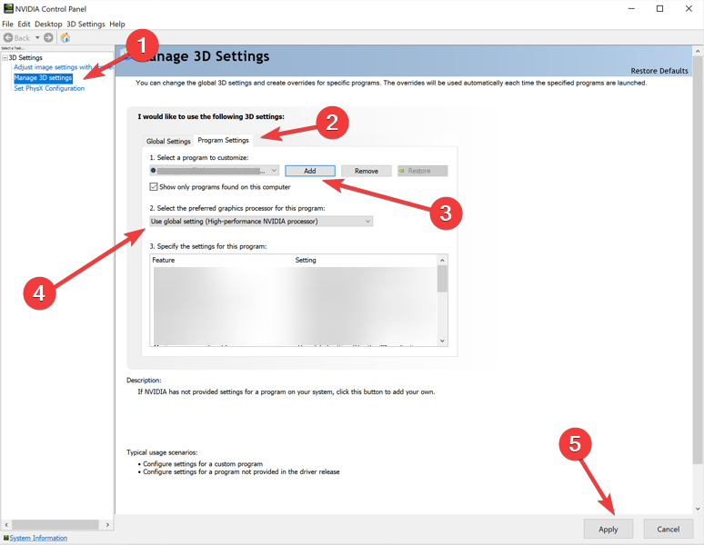Click the System Information icon
This screenshot has width=704, height=545.
[5, 538]
